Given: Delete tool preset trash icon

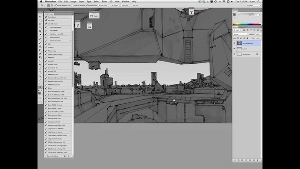Looking at the screenshot, I should [69, 156].
